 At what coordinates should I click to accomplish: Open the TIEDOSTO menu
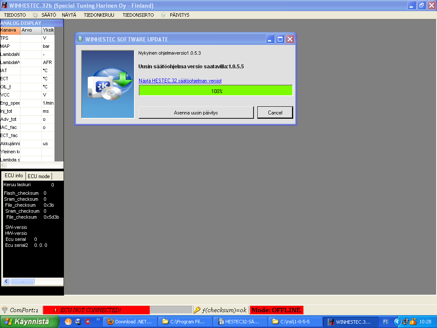(15, 15)
